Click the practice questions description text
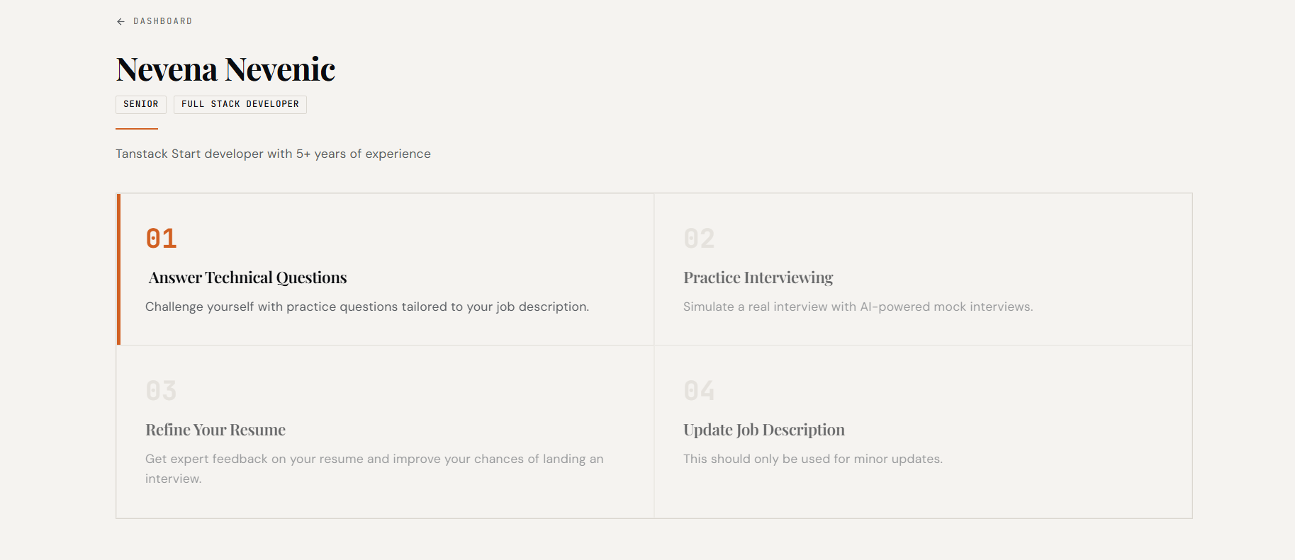This screenshot has width=1295, height=560. click(x=366, y=307)
